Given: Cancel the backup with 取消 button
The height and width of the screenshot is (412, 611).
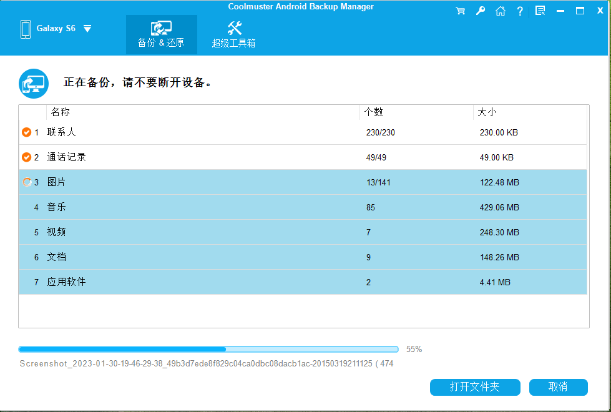Looking at the screenshot, I should [559, 387].
